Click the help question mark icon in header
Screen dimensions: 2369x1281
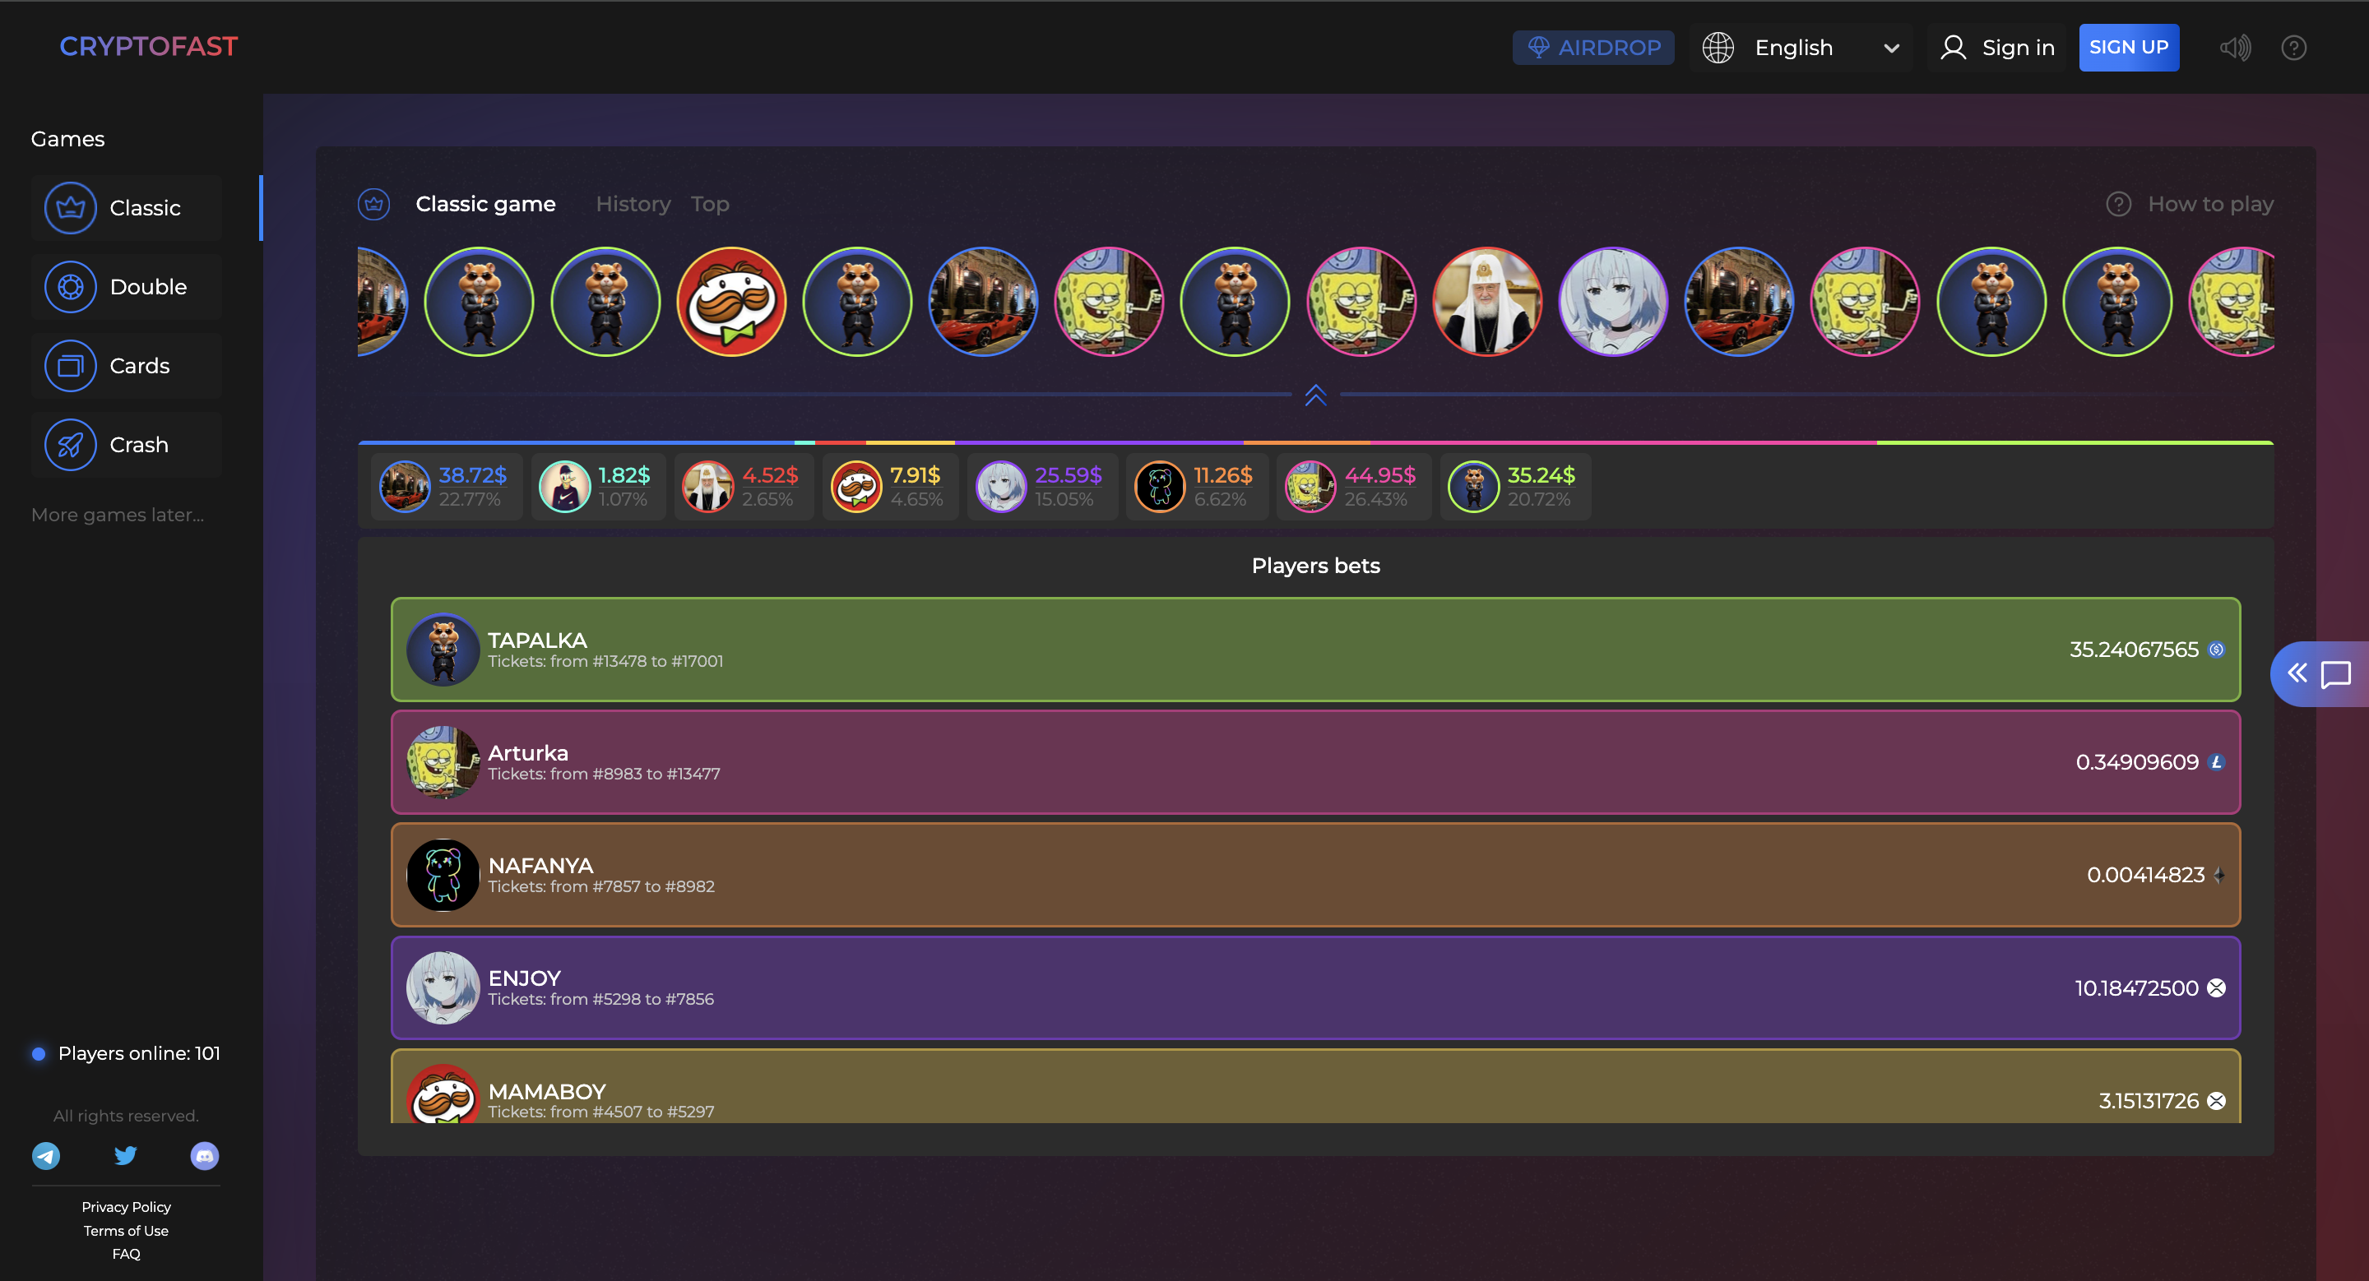(x=2293, y=48)
